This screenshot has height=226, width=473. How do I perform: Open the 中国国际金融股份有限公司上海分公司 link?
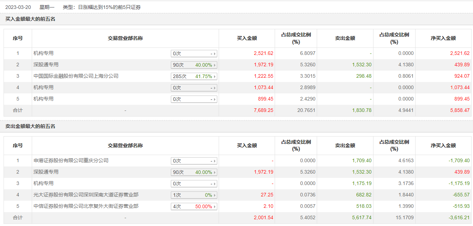pos(76,76)
